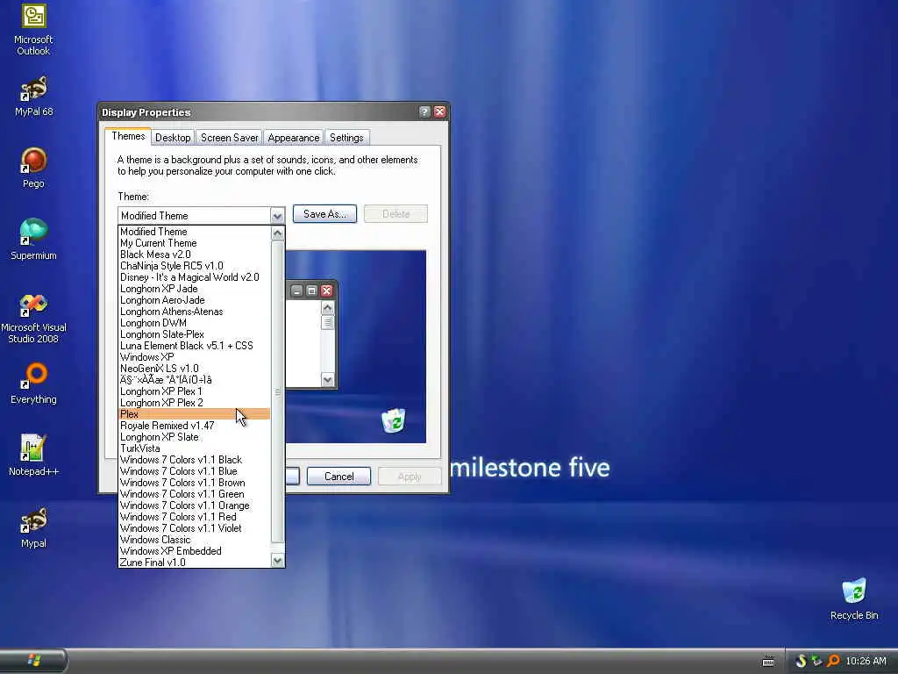Pick ChaNinja Style RC5 v1.0 theme
This screenshot has height=674, width=898.
[194, 266]
